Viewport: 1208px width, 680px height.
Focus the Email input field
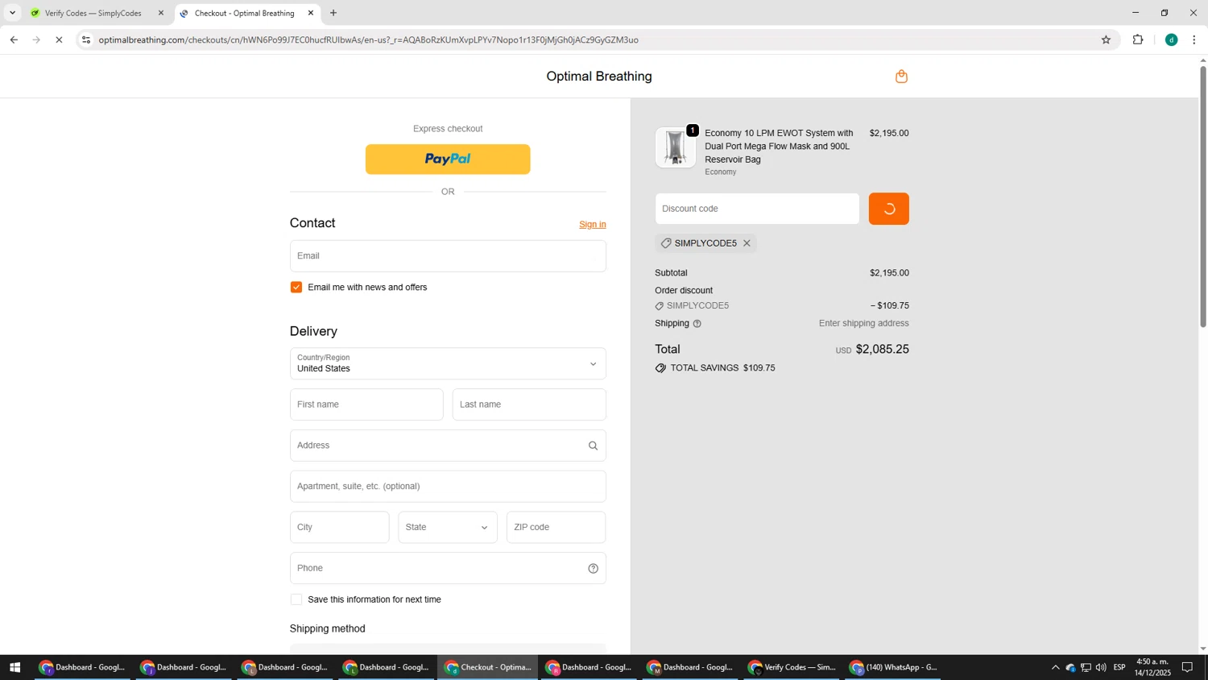point(448,256)
